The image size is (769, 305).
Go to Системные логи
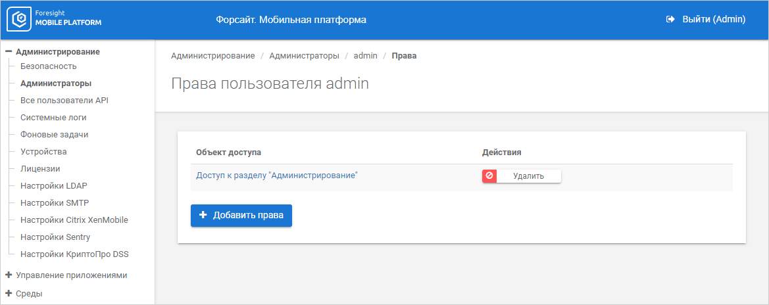click(53, 118)
